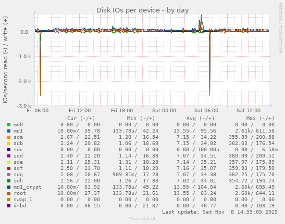Viewport: 285px width, 224px height.
Task: Click the 'md0' legend label
Action: 18,125
